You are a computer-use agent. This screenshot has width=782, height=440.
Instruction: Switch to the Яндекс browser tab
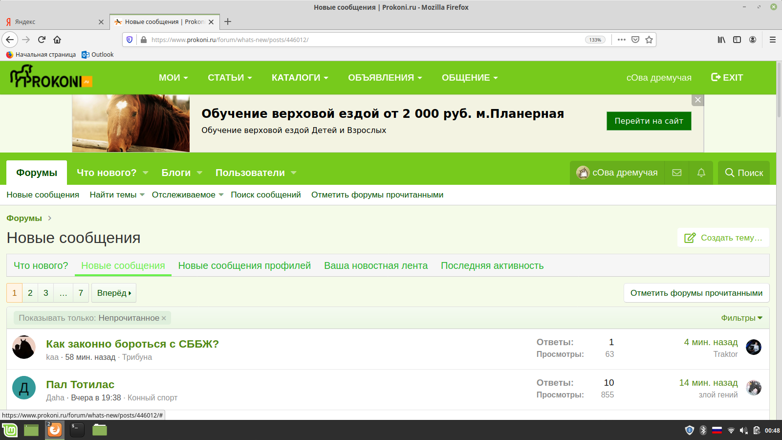54,22
